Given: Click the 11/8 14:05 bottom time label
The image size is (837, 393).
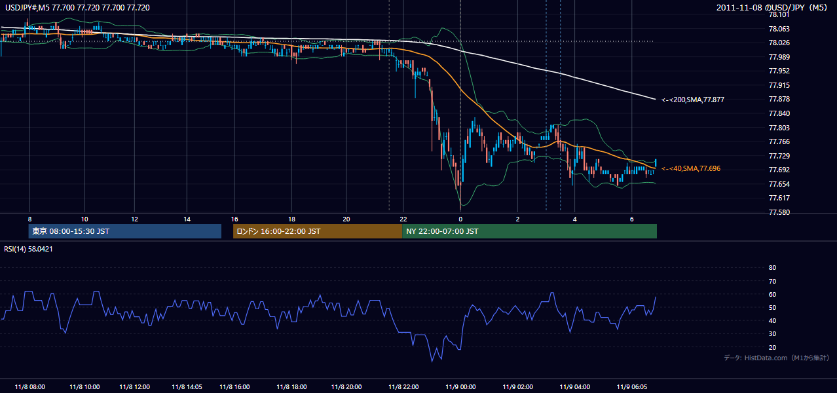Looking at the screenshot, I should click(187, 387).
